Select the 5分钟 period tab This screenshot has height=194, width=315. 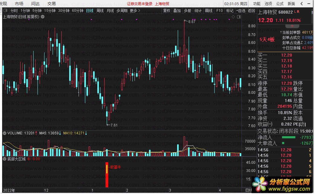point(37,11)
